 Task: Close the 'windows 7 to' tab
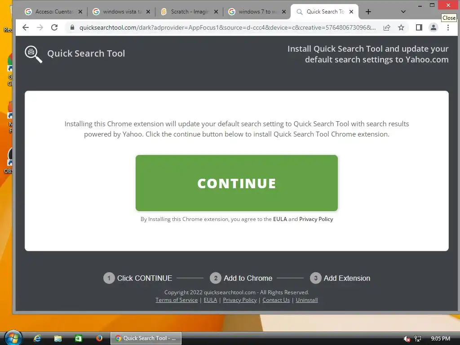point(284,12)
